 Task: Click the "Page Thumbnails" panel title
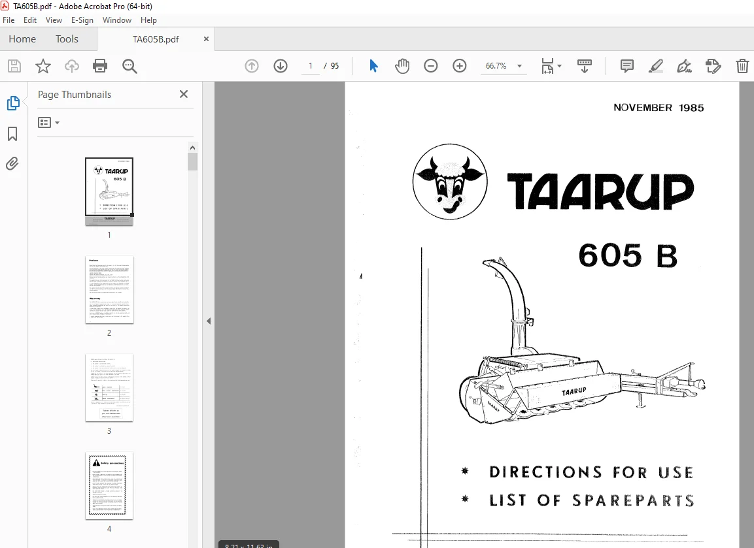75,95
